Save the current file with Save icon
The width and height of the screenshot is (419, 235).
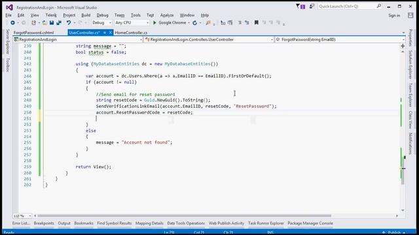52,23
